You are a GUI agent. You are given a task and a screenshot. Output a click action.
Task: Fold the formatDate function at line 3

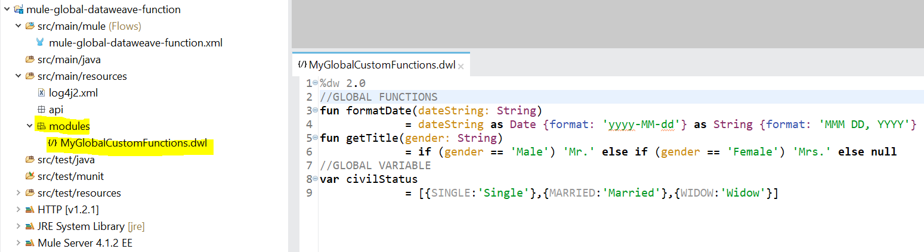point(315,111)
